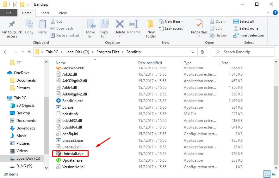279x178 pixels.
Task: Switch to details view icon in status bar
Action: (267, 174)
